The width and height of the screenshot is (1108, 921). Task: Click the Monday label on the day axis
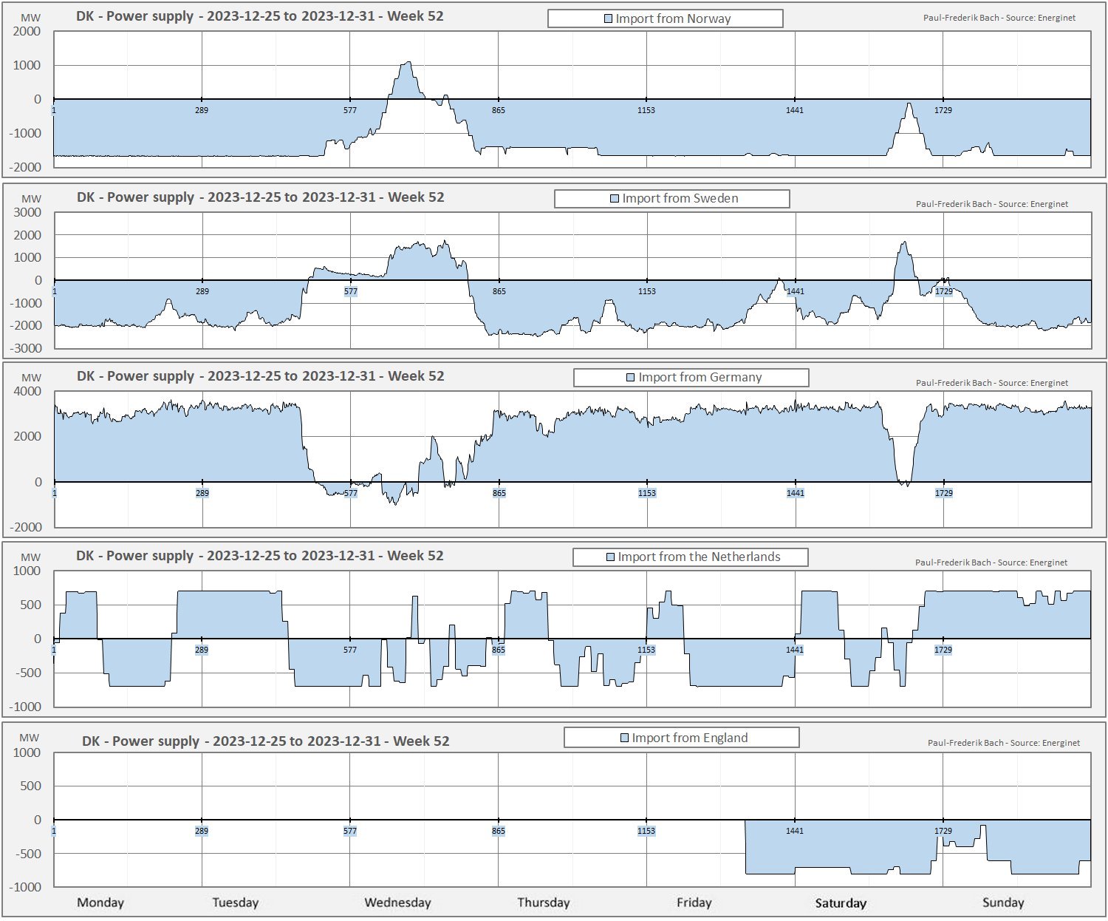[x=100, y=903]
